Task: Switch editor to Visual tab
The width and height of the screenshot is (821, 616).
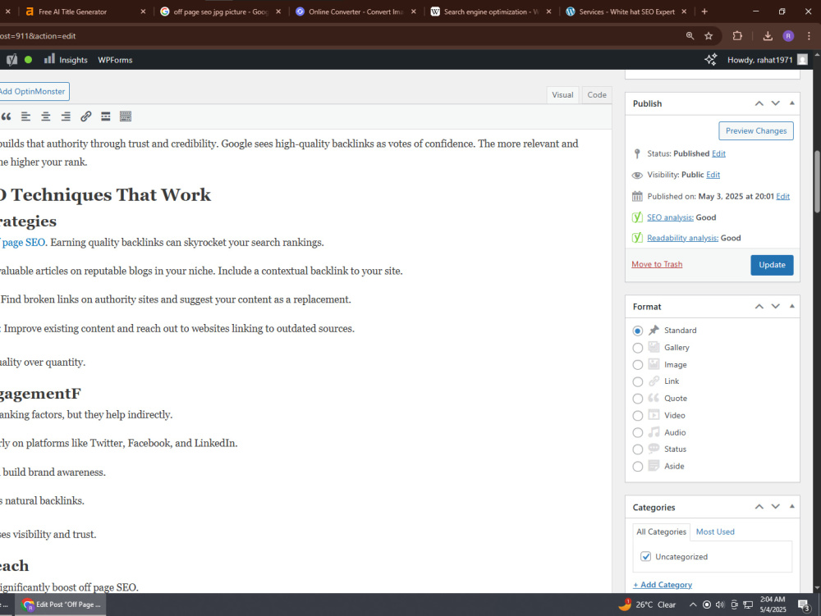Action: [562, 94]
